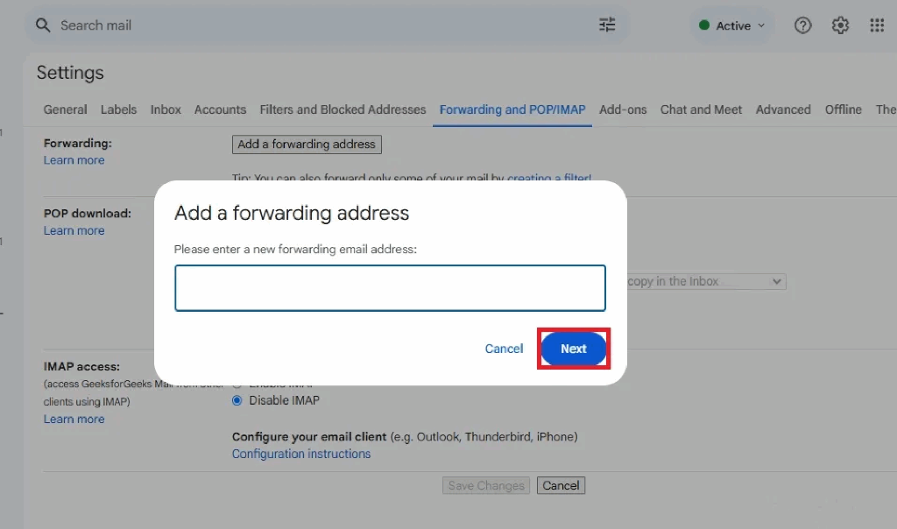Click Next in the forwarding dialog
Viewport: 897px width, 529px height.
click(x=574, y=349)
